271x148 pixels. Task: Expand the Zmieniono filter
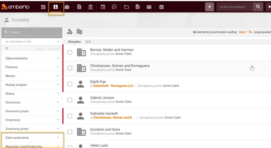click(x=32, y=120)
